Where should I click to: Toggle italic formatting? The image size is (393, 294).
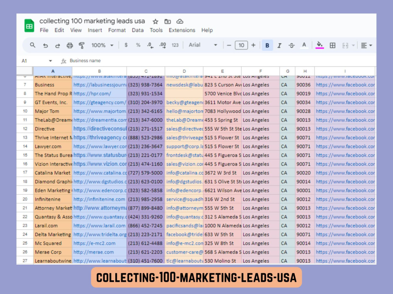click(x=279, y=45)
